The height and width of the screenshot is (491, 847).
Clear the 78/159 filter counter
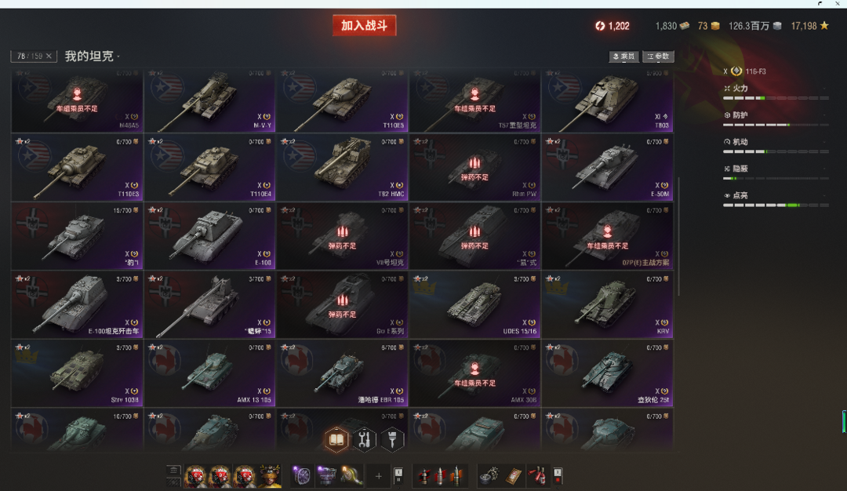[x=49, y=56]
